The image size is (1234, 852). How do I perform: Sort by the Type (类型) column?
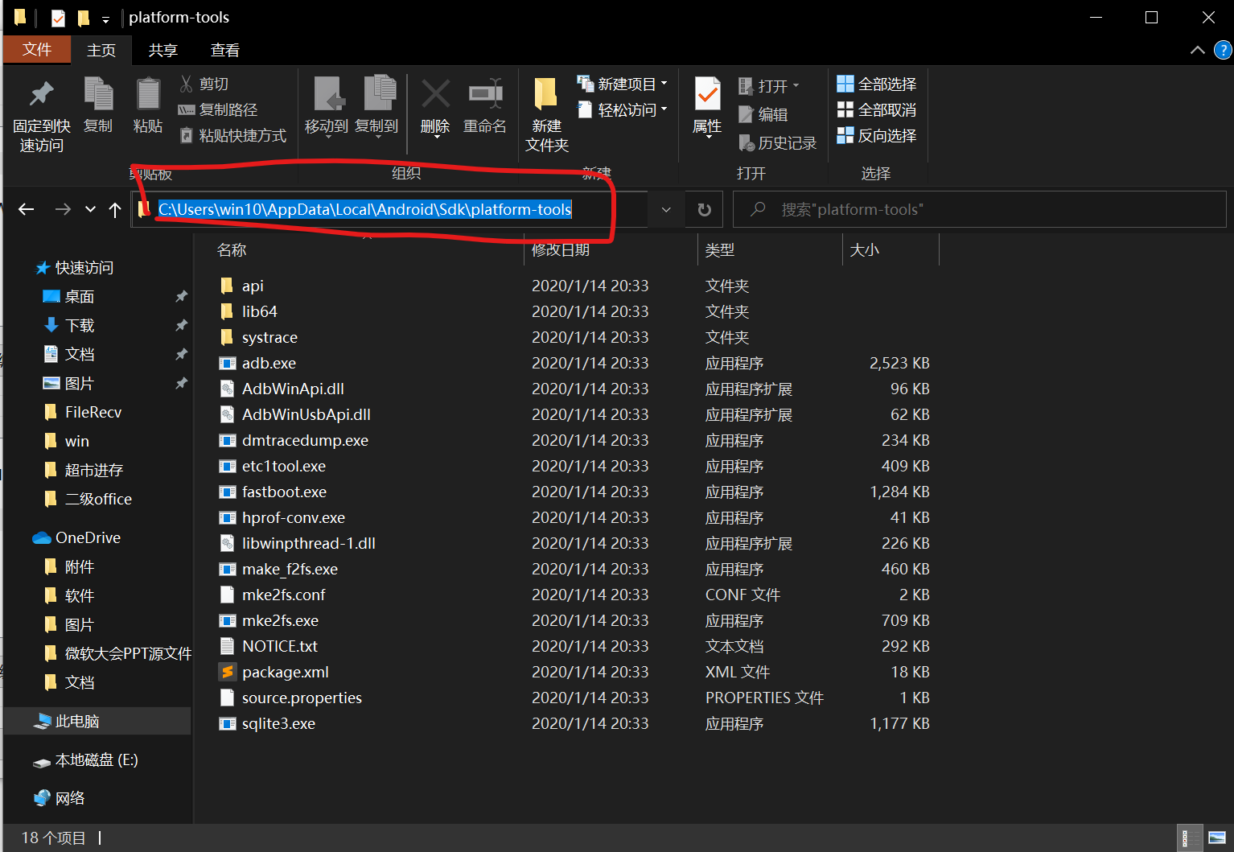click(x=720, y=250)
